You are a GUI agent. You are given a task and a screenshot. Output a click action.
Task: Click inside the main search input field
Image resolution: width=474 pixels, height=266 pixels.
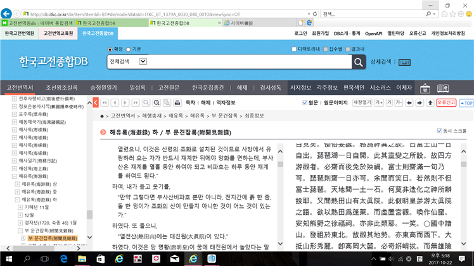249,62
